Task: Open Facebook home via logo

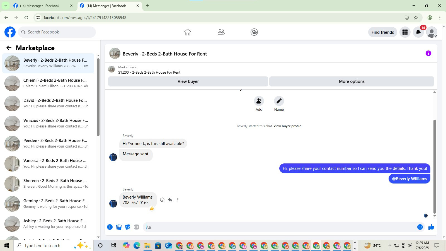Action: pyautogui.click(x=10, y=32)
